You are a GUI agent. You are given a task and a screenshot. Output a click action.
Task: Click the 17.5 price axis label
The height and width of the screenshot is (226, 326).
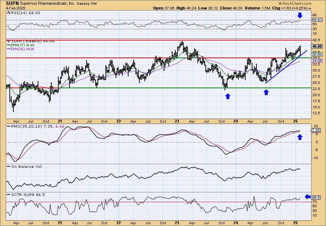[x=316, y=101]
